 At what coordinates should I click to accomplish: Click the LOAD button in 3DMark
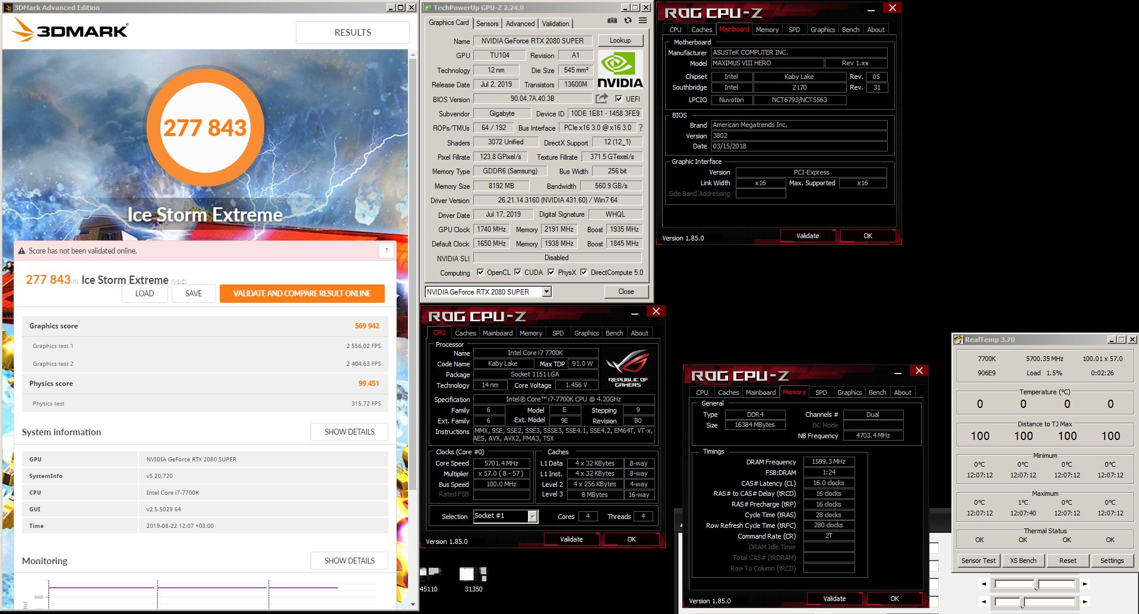(x=144, y=293)
